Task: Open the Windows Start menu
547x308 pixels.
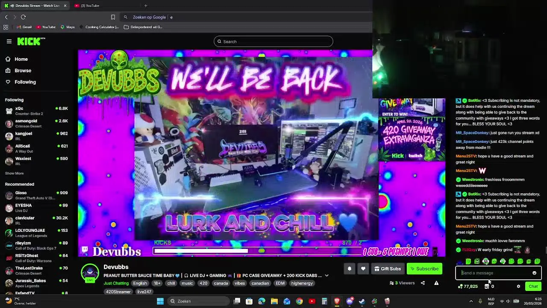Action: pos(160,301)
